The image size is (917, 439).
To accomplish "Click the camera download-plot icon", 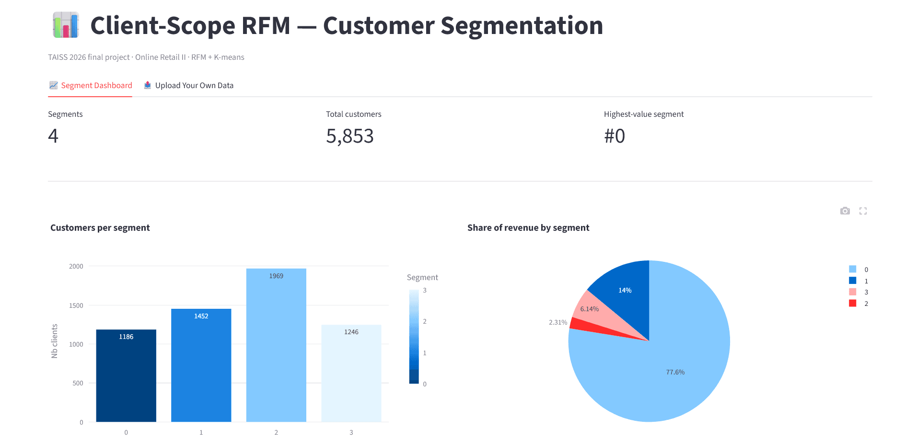I will click(845, 211).
